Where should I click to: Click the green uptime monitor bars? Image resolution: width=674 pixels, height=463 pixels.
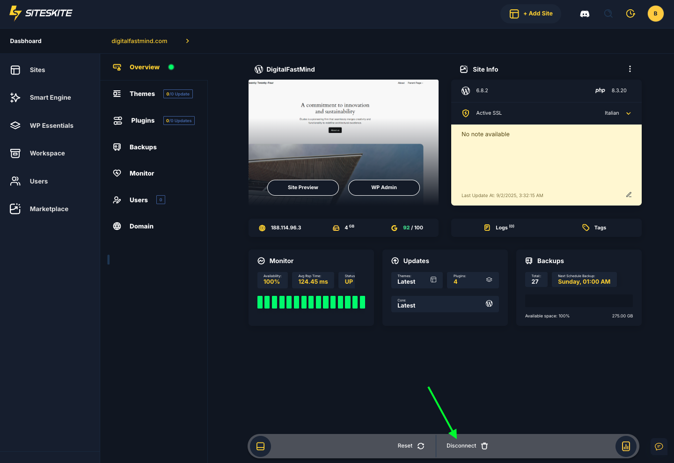[311, 302]
